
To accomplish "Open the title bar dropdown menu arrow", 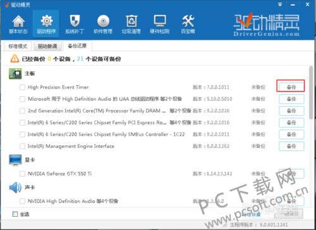I will (x=280, y=4).
